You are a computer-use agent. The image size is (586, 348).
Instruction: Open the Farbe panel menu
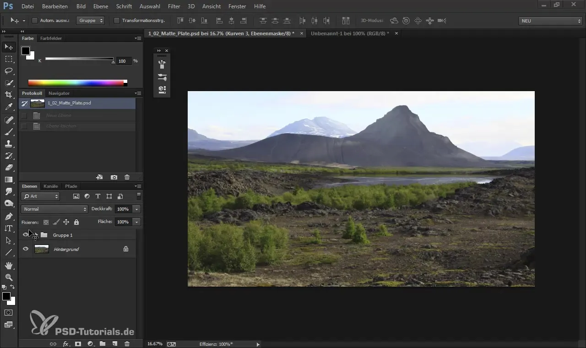[138, 38]
